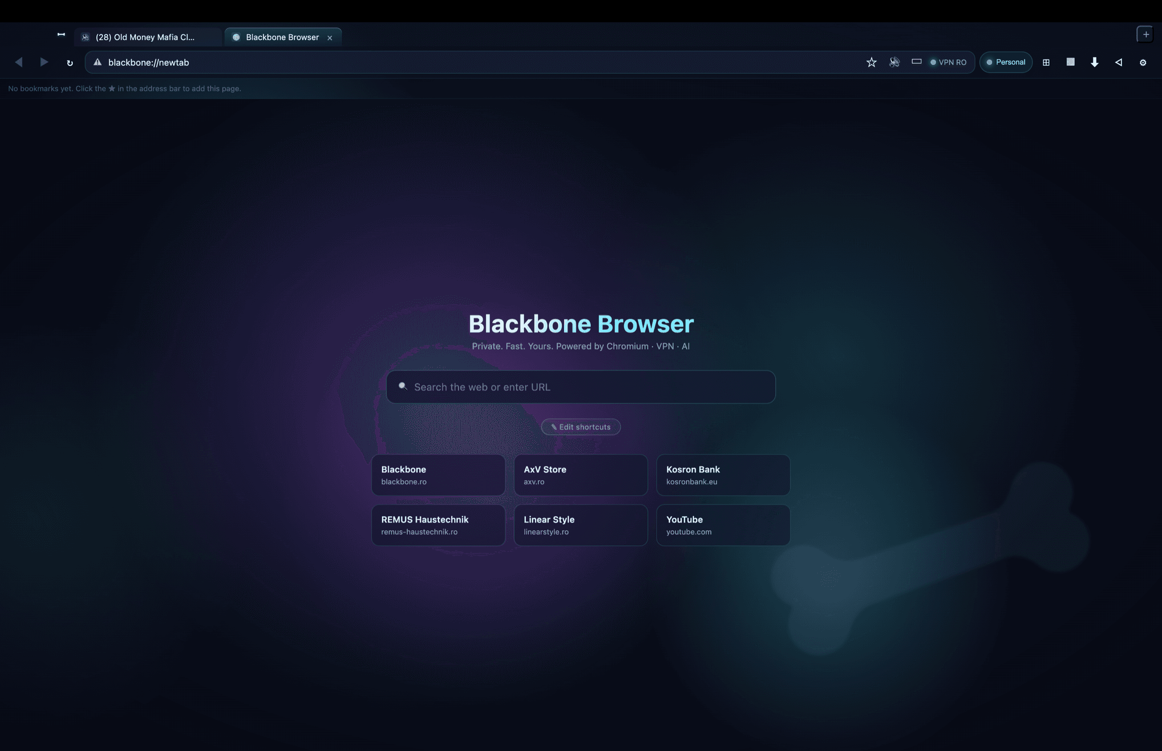The image size is (1162, 751).
Task: Click the 'No bookmarks yet' bar text
Action: coord(124,88)
